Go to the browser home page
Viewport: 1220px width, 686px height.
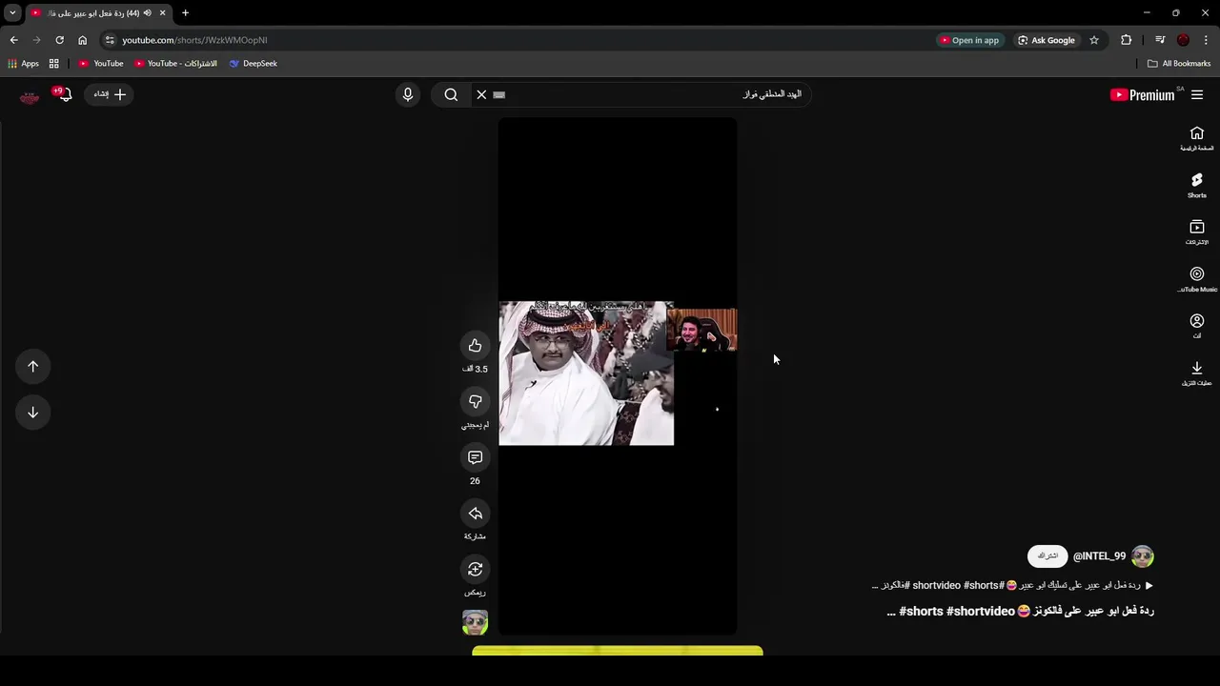[x=82, y=40]
